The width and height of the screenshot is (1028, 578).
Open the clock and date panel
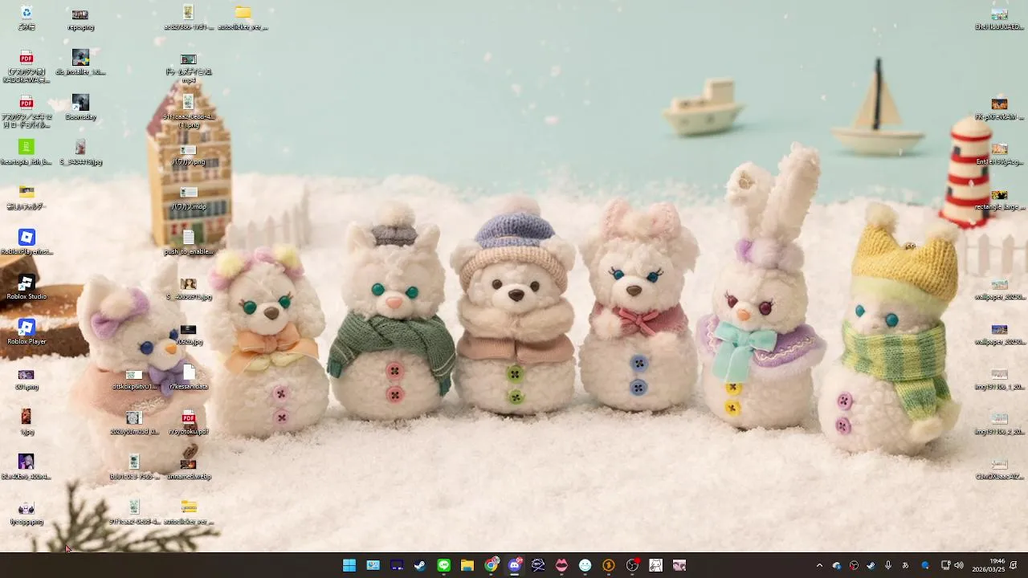pos(989,565)
